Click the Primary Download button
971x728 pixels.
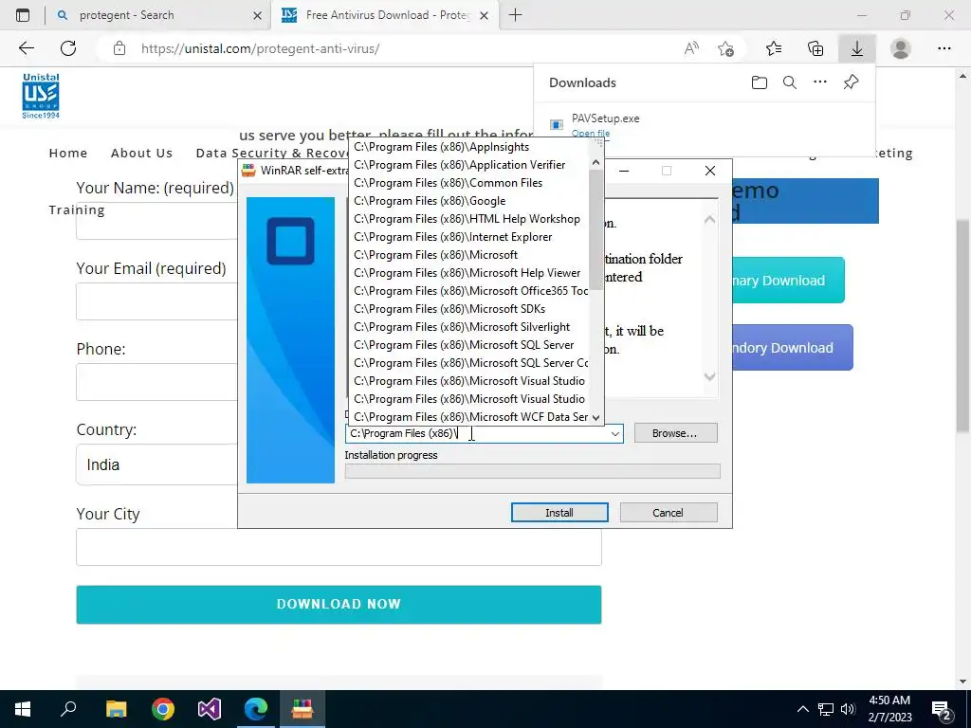788,281
